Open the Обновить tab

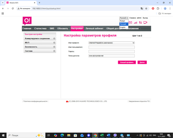[x=63, y=28]
